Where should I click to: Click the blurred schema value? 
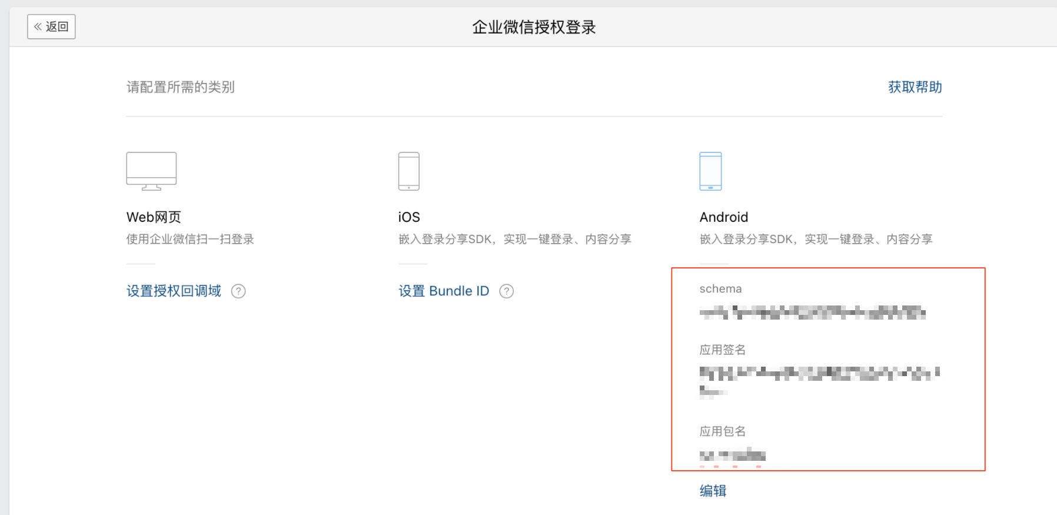(812, 313)
